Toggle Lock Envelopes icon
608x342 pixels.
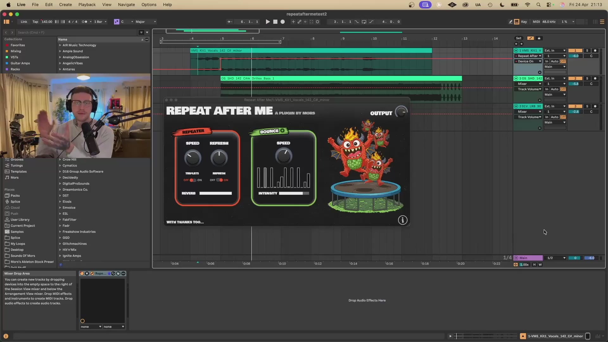(539, 38)
